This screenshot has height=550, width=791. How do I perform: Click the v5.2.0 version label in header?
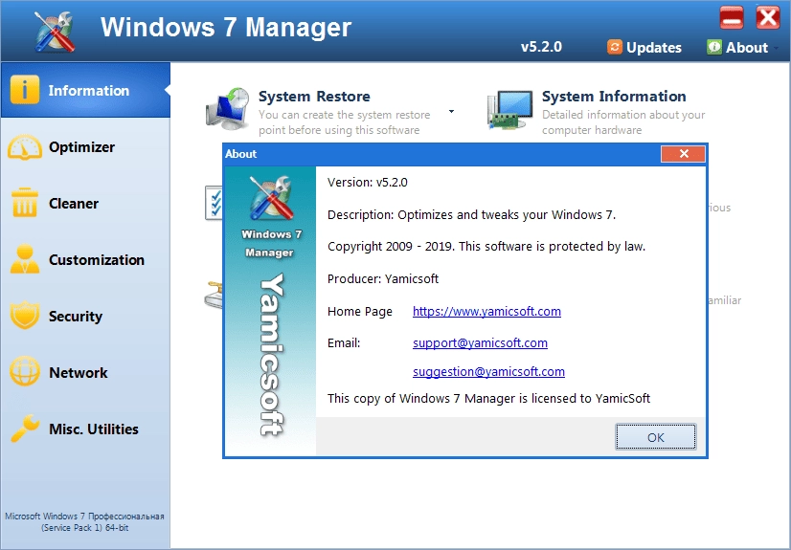(541, 47)
